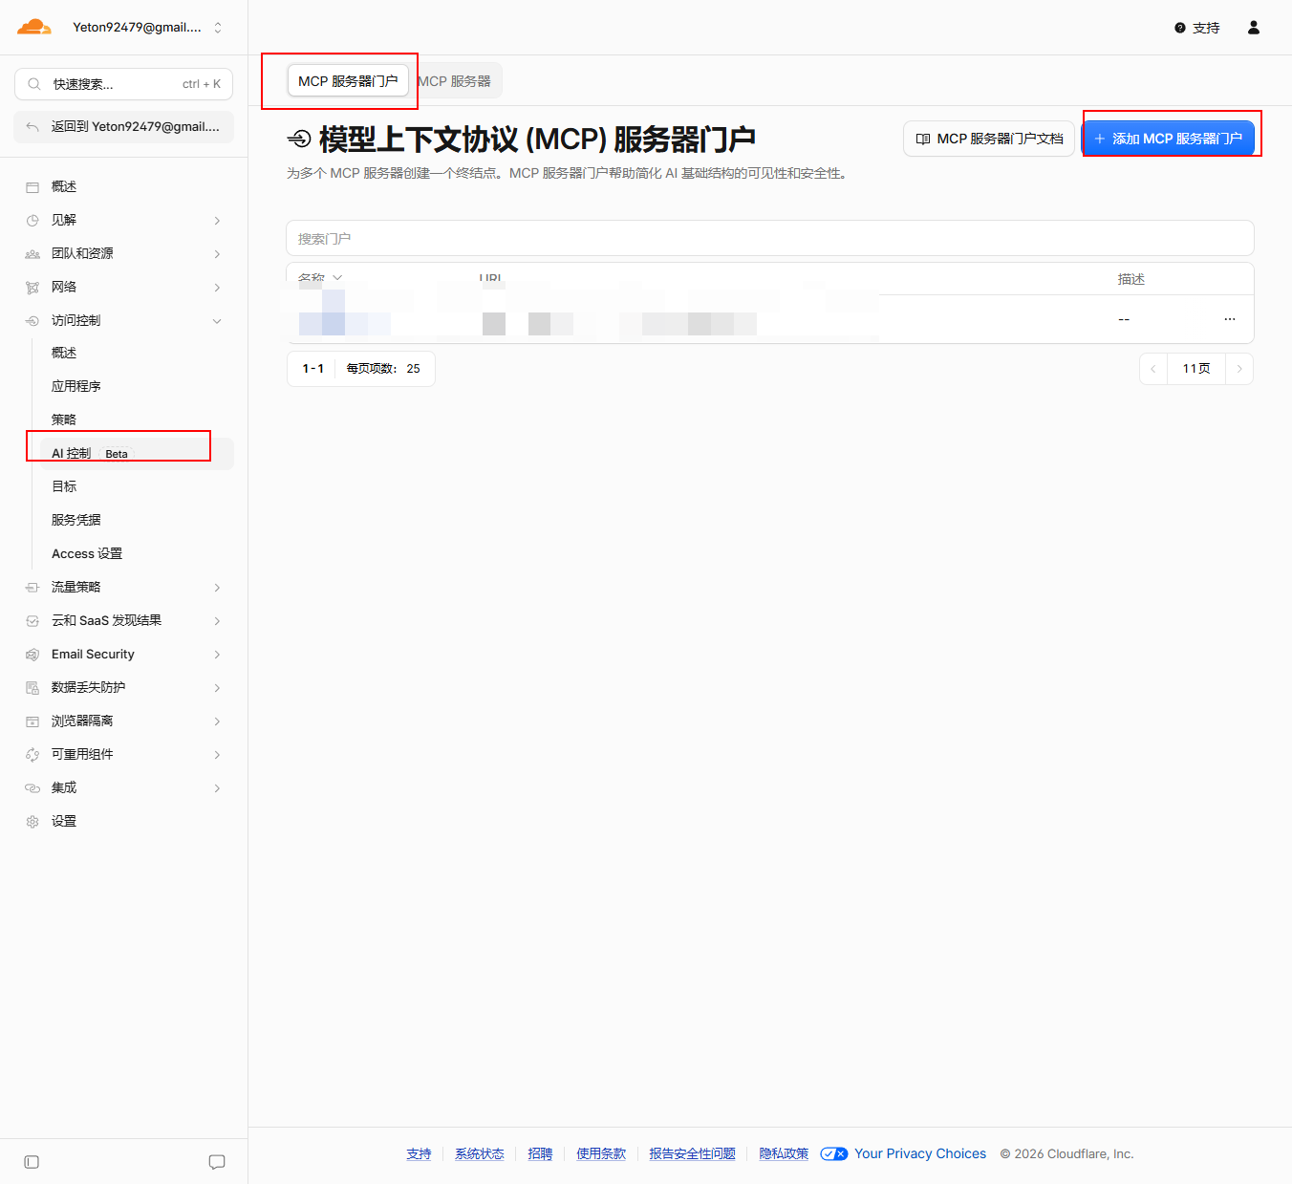
Task: Open the 隐私政策 footer link
Action: tap(784, 1153)
